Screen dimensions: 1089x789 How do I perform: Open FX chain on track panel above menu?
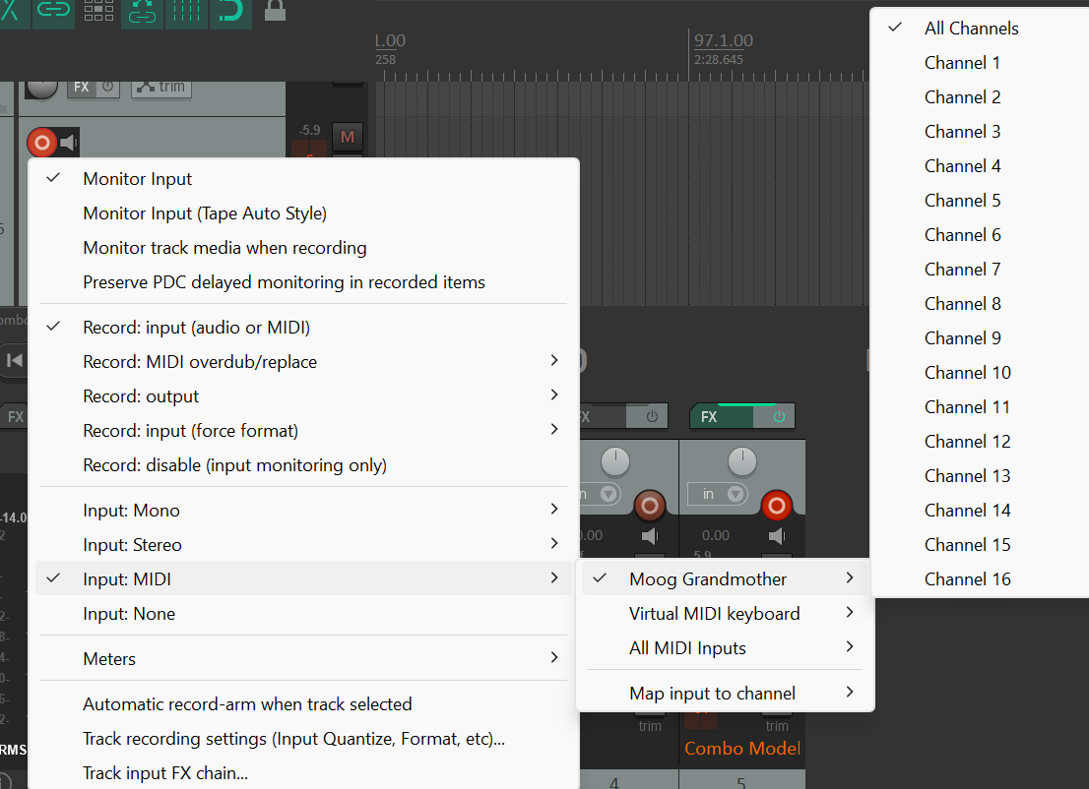82,88
